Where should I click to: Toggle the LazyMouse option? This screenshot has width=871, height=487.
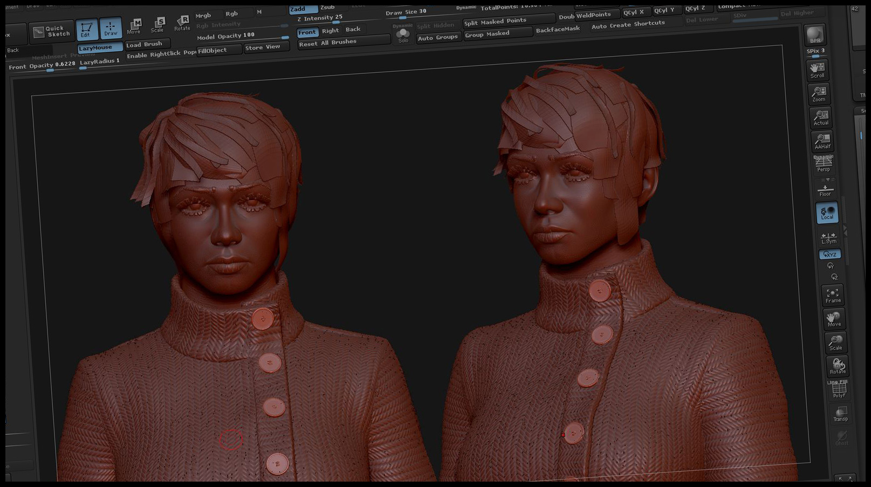click(100, 48)
